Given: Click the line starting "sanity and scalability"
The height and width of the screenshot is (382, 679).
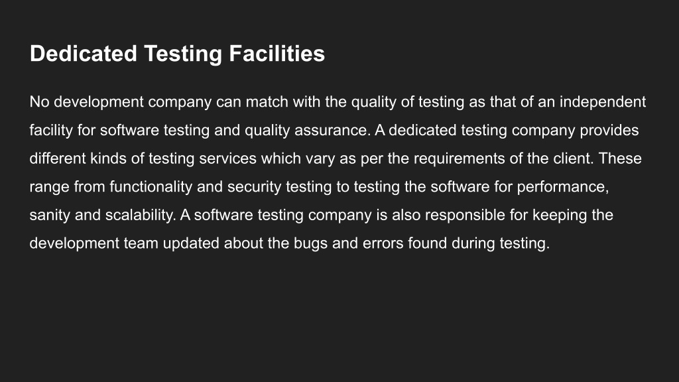Looking at the screenshot, I should pyautogui.click(x=322, y=216).
